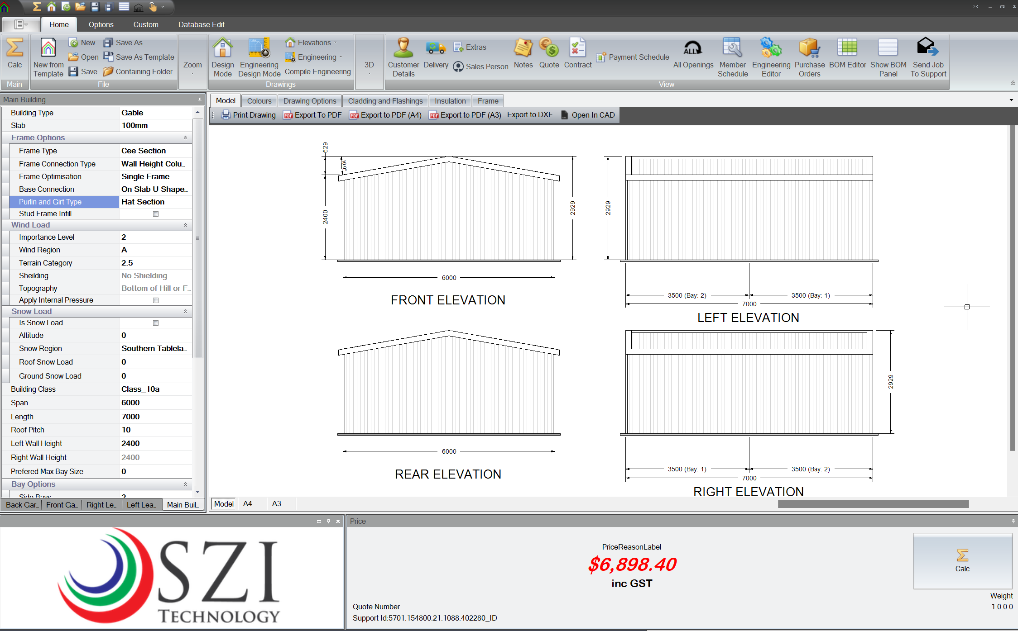Click Print Drawing

248,115
